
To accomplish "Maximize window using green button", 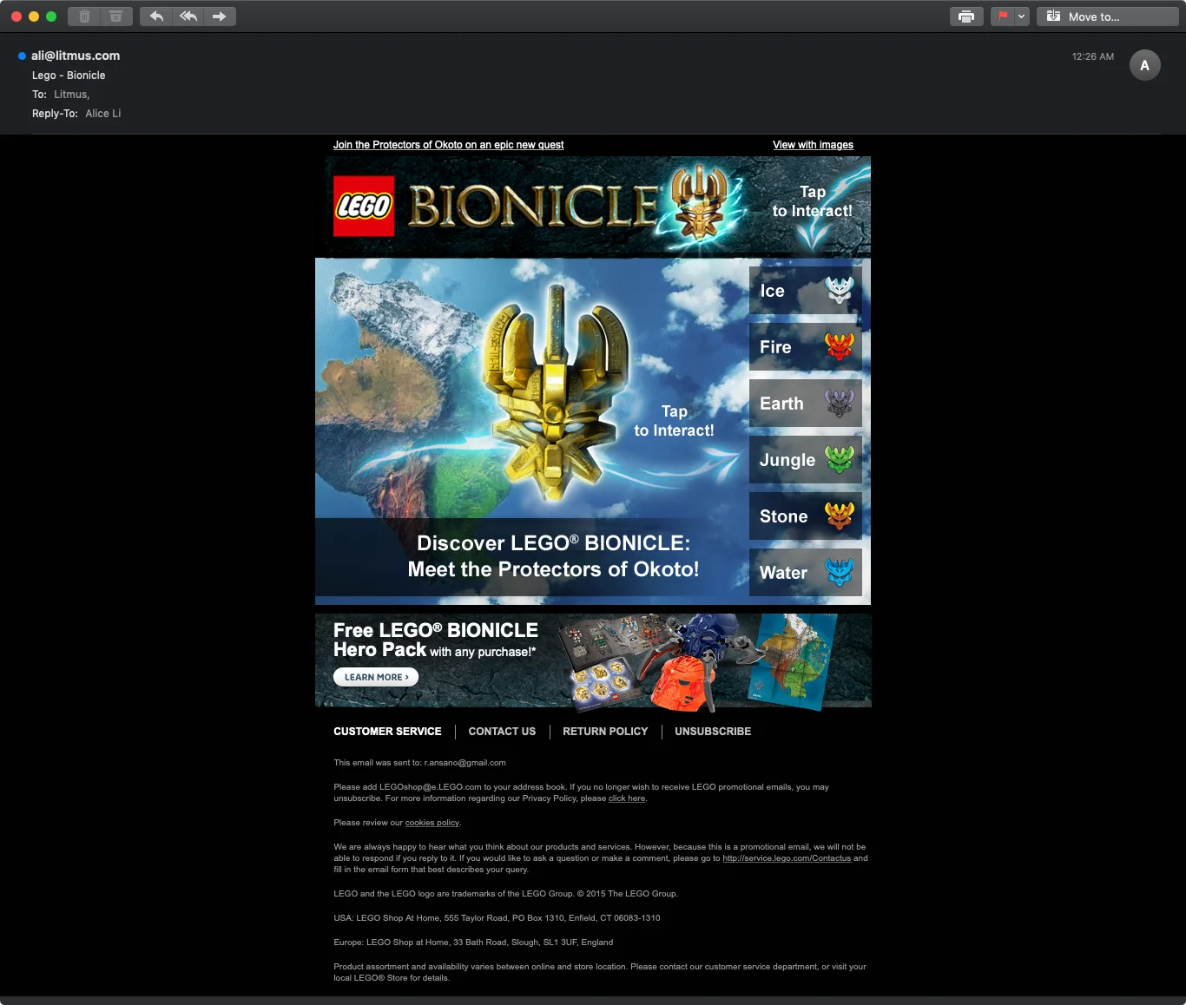I will click(x=51, y=16).
